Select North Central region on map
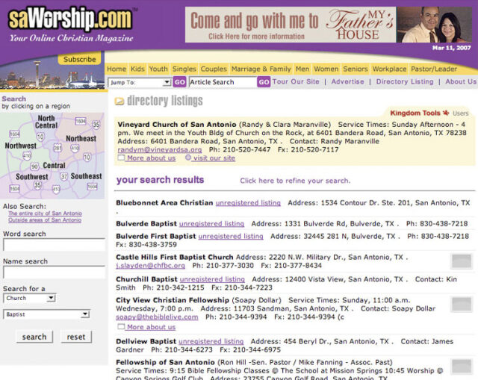The width and height of the screenshot is (478, 380). pos(46,122)
